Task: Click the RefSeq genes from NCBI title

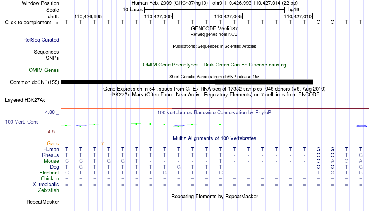Action: coord(214,34)
